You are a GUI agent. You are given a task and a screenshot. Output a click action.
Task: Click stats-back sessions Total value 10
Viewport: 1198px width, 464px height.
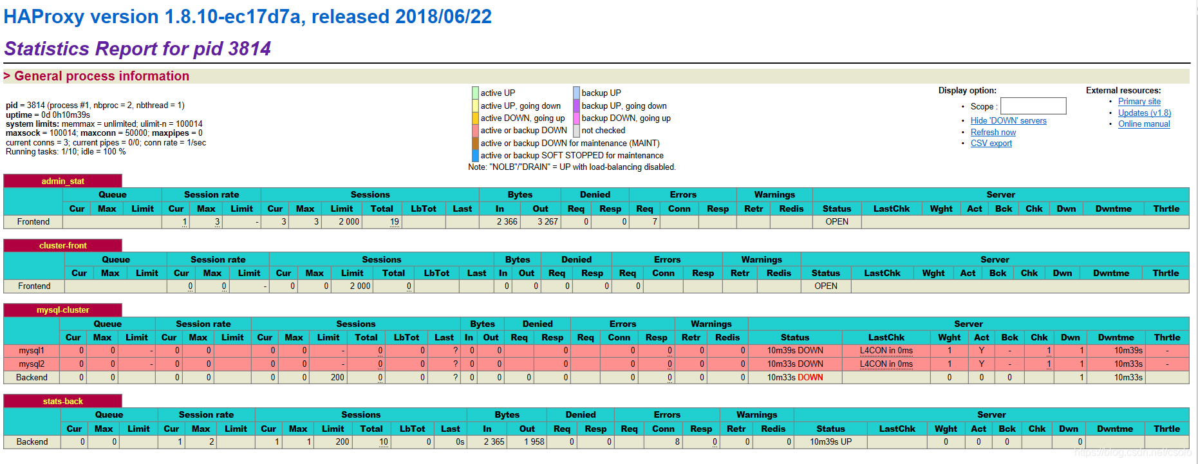pyautogui.click(x=384, y=442)
